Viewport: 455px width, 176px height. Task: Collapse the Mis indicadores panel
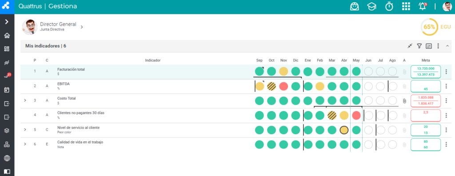447,46
